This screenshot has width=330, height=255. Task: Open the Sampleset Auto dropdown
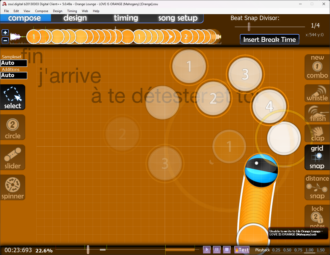pyautogui.click(x=14, y=63)
